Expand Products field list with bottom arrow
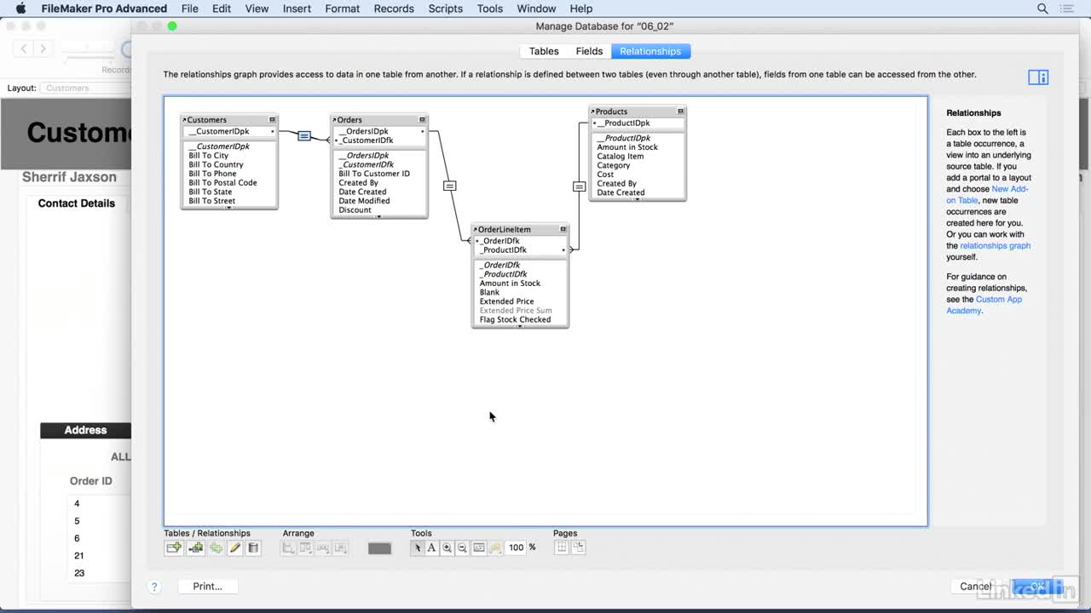 click(637, 198)
